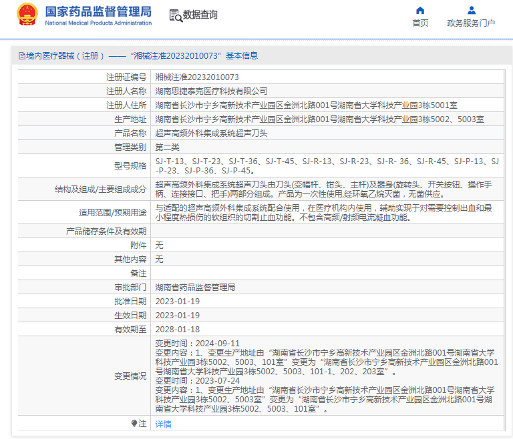Click the 型号规格 label
The image size is (513, 439).
(130, 165)
